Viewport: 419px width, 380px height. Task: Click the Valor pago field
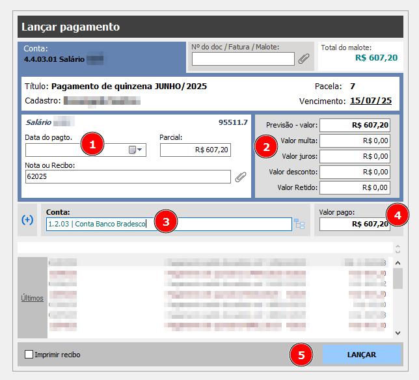[355, 224]
